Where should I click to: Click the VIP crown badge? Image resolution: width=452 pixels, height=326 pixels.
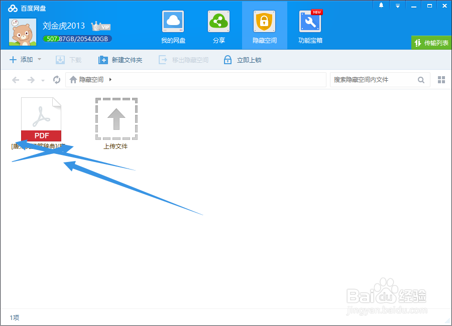(x=101, y=27)
